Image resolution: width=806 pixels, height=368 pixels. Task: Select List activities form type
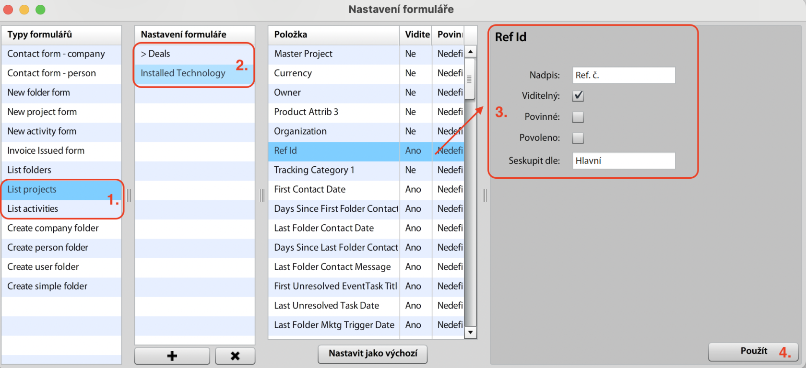33,209
